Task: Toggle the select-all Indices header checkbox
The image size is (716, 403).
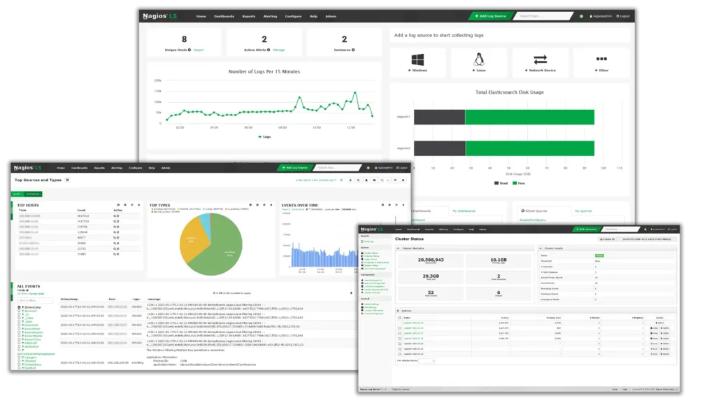Action: [399, 318]
